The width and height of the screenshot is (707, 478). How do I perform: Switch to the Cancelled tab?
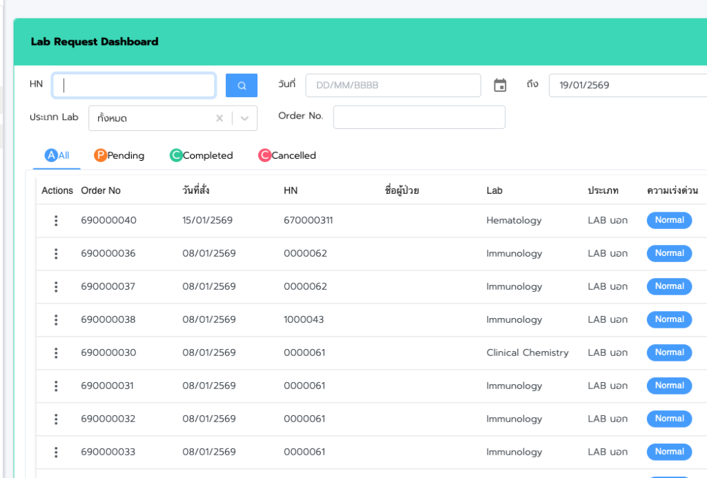(287, 156)
